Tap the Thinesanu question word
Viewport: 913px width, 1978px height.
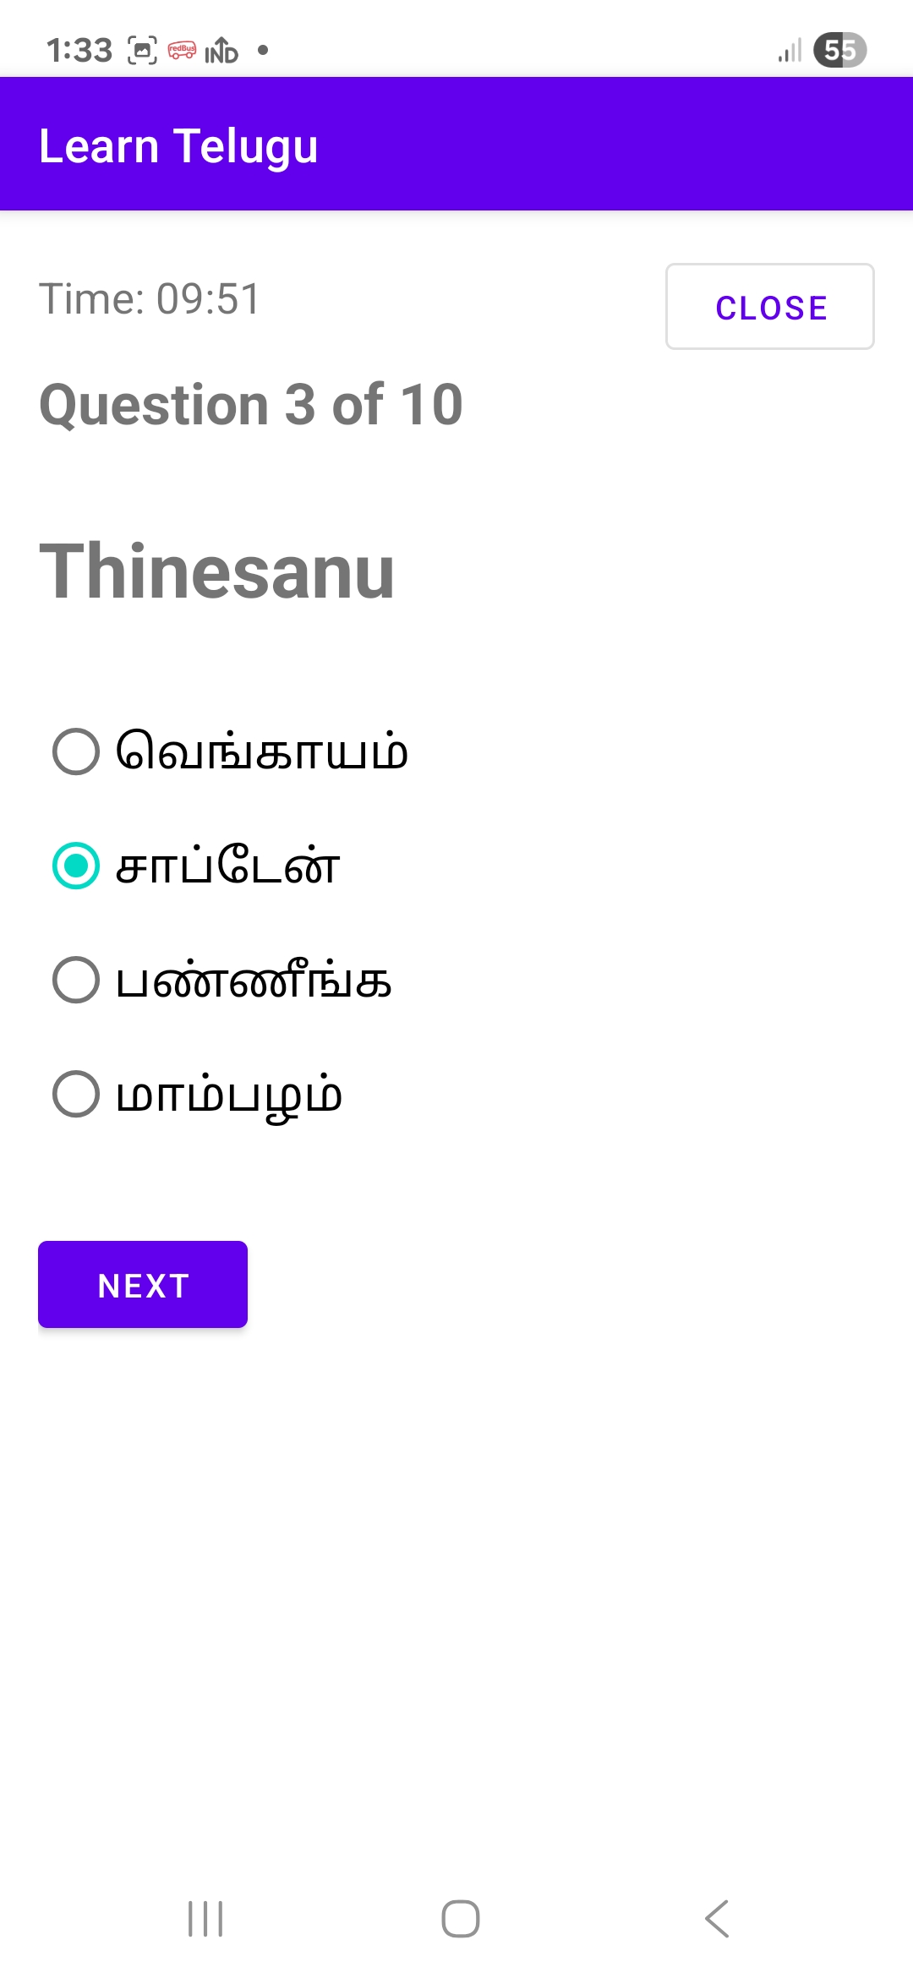[x=217, y=572]
